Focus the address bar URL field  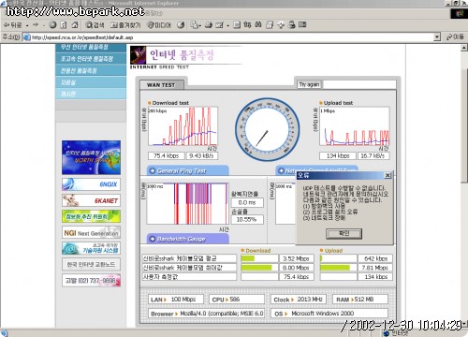[x=232, y=37]
